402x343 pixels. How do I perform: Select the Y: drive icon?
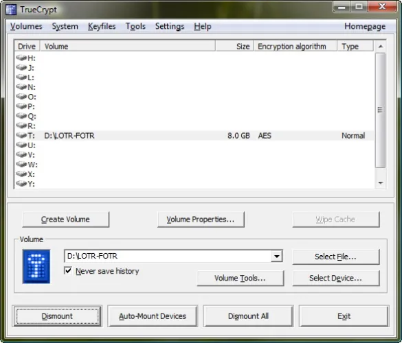[x=21, y=184]
